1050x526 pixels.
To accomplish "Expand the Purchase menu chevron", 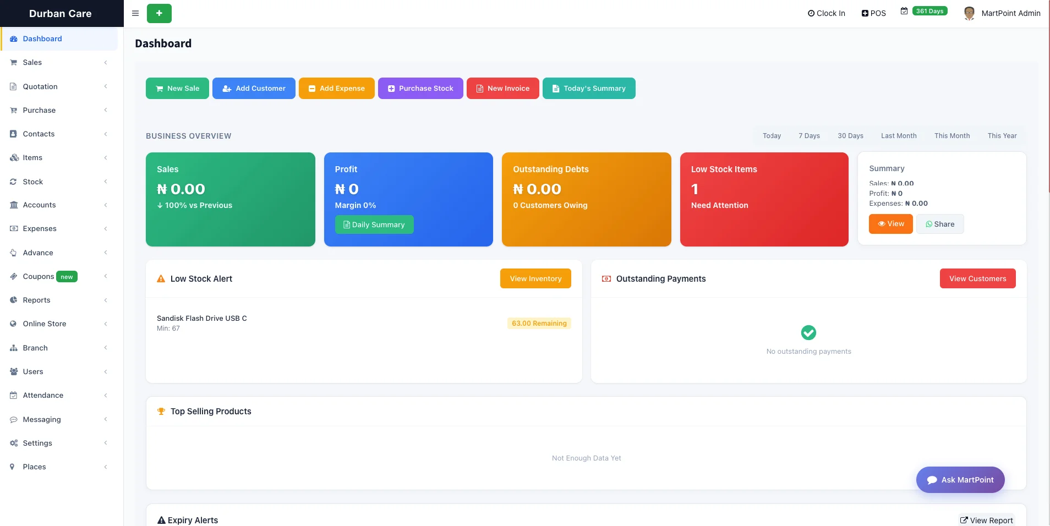I will (x=106, y=110).
